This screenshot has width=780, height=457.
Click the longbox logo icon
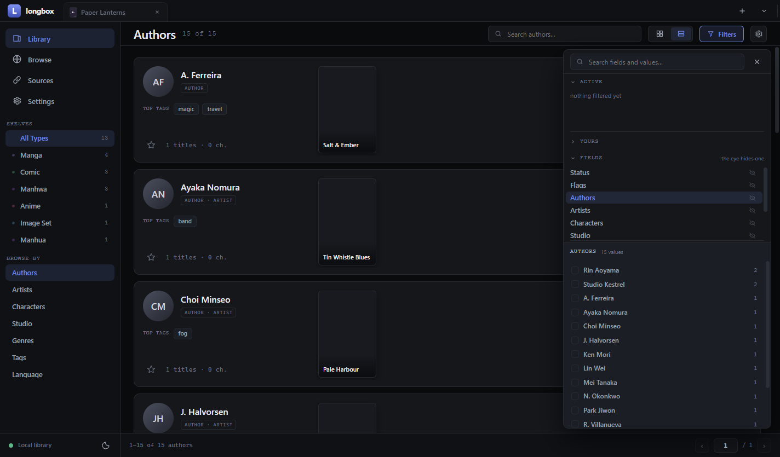14,11
